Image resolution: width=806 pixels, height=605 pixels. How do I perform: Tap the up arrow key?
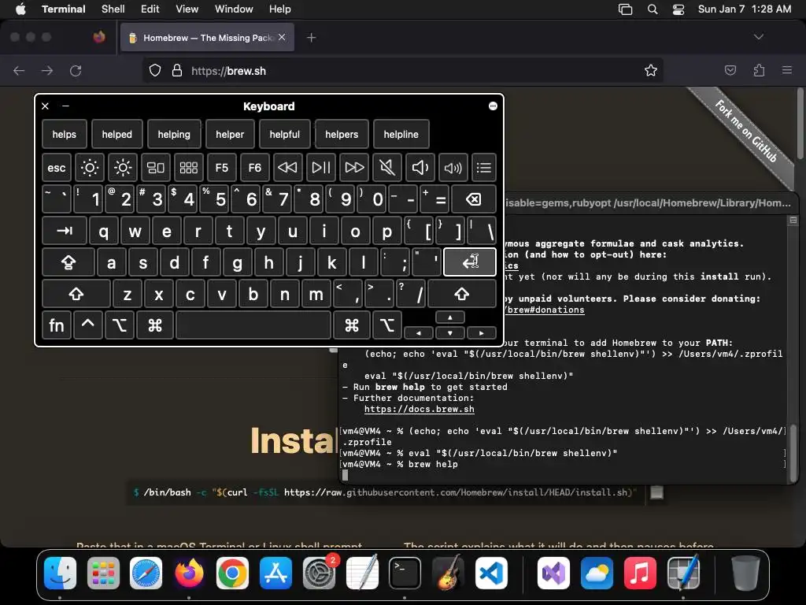coord(449,317)
